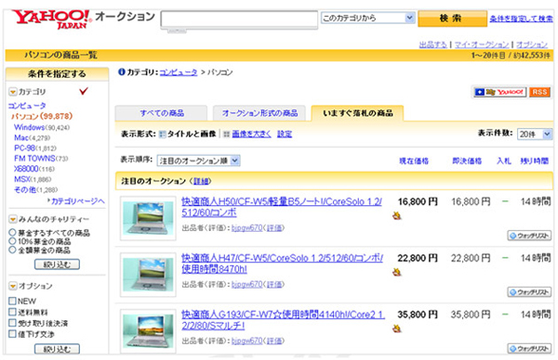Click the orange RSS feed icon
This screenshot has height=360, width=558.
[x=539, y=92]
